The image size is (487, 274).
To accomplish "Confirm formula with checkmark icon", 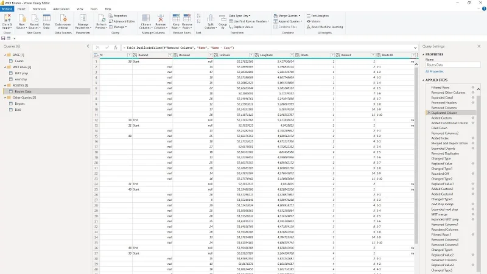I will click(x=107, y=47).
